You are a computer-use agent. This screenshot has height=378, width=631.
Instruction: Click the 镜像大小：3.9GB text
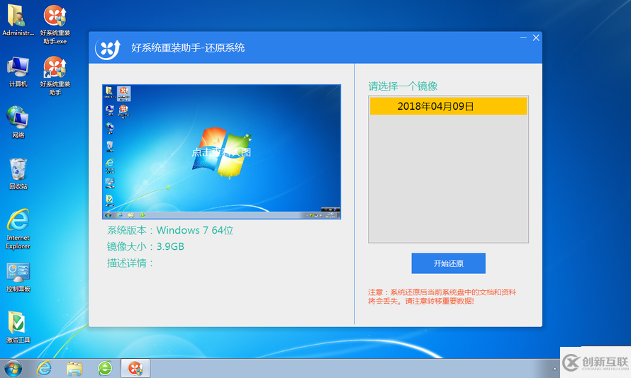[x=145, y=246]
